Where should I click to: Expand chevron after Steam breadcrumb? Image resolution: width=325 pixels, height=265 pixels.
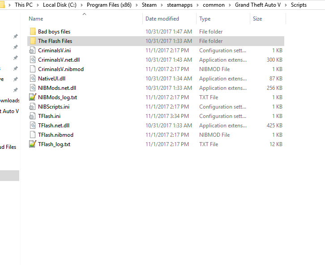(x=162, y=5)
